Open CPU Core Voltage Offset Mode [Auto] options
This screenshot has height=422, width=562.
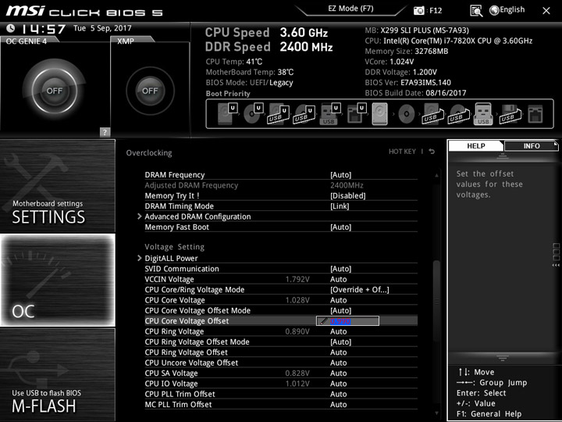point(340,310)
